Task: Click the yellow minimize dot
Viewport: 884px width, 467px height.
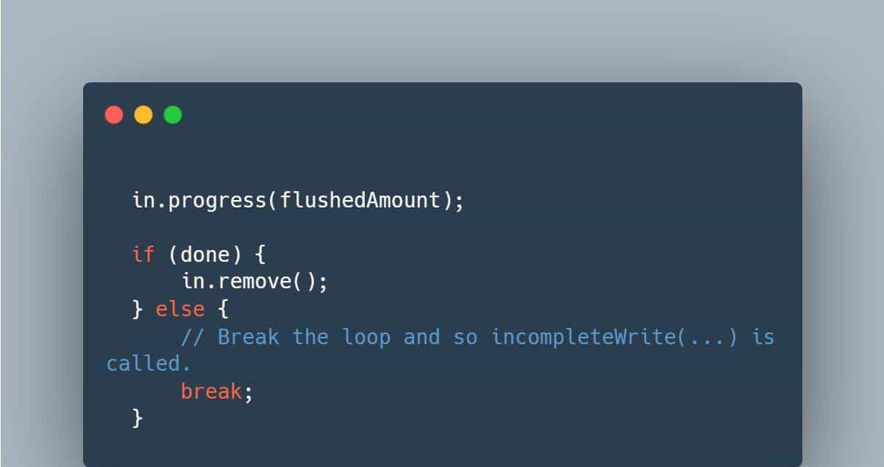Action: coord(143,115)
